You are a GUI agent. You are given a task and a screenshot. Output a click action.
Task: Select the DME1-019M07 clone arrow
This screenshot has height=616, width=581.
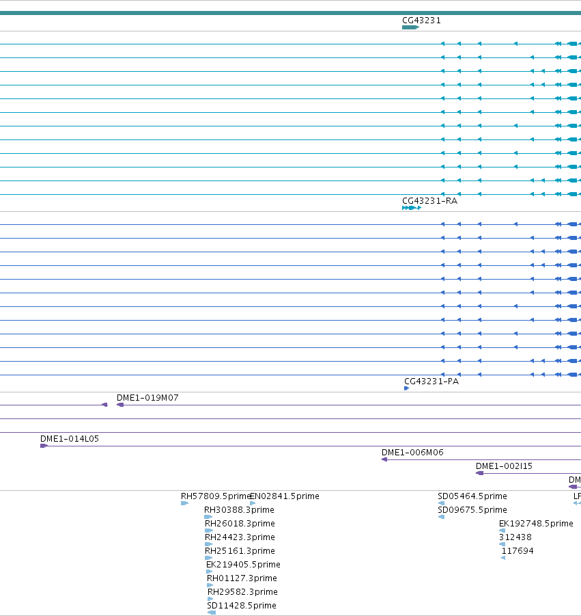[x=120, y=405]
